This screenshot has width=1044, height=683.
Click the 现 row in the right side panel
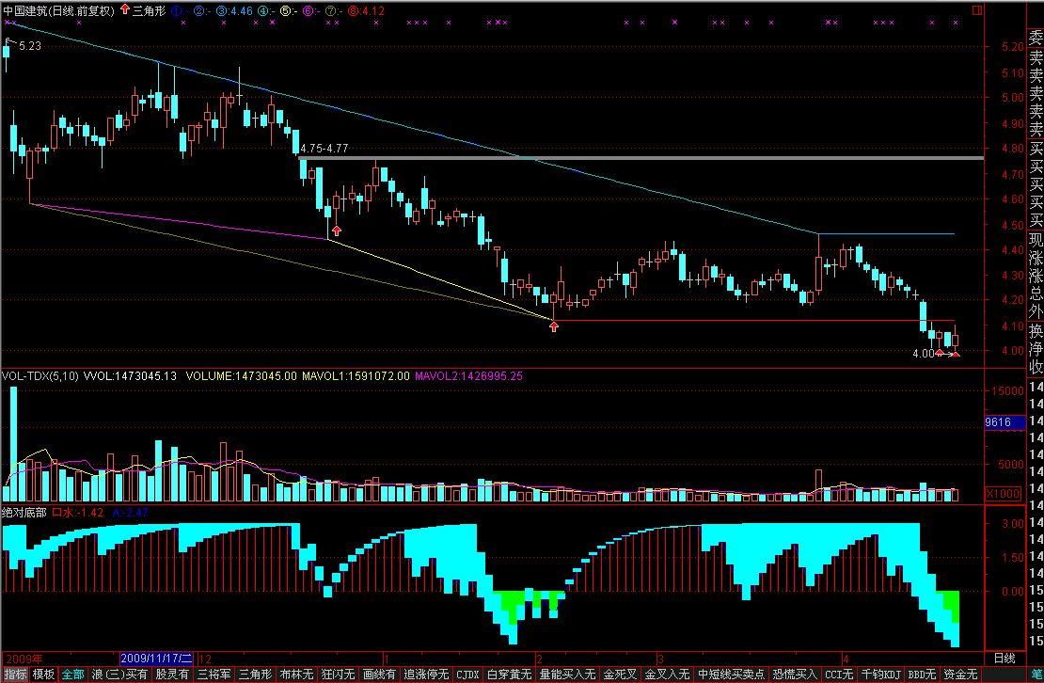point(1036,240)
